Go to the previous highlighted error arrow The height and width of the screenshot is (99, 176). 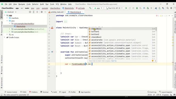[x=169, y=16]
